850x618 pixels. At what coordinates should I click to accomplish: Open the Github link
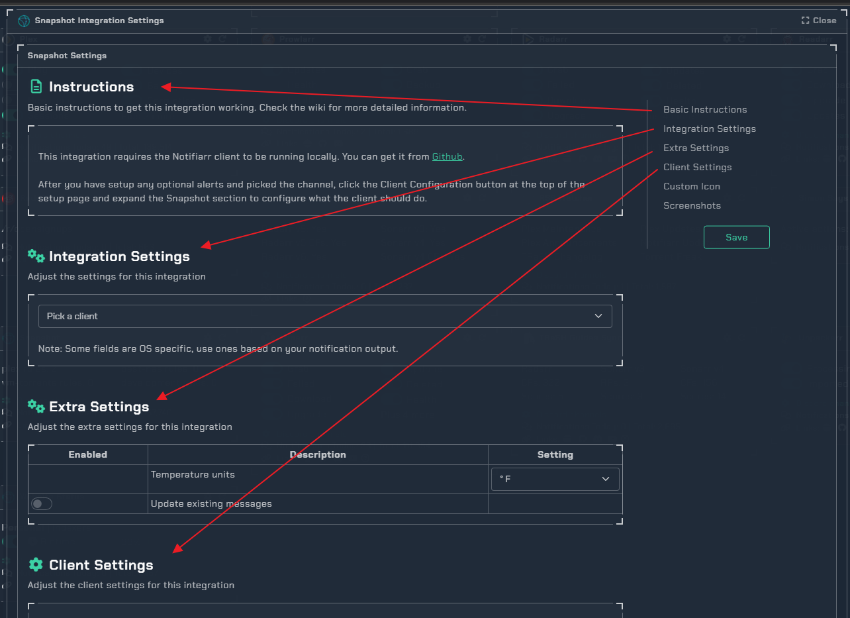click(448, 157)
